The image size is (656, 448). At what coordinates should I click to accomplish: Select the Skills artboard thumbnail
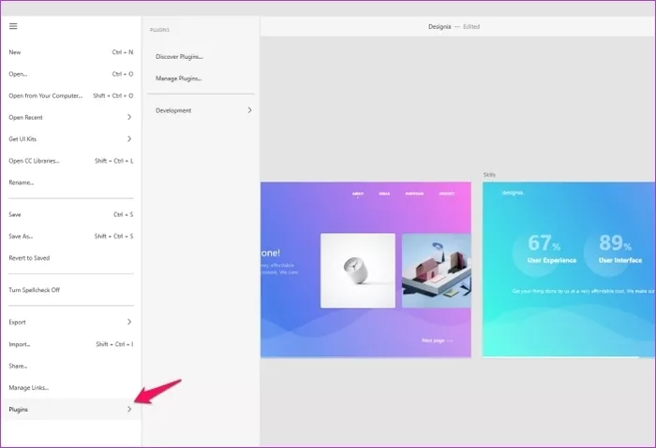pyautogui.click(x=569, y=268)
